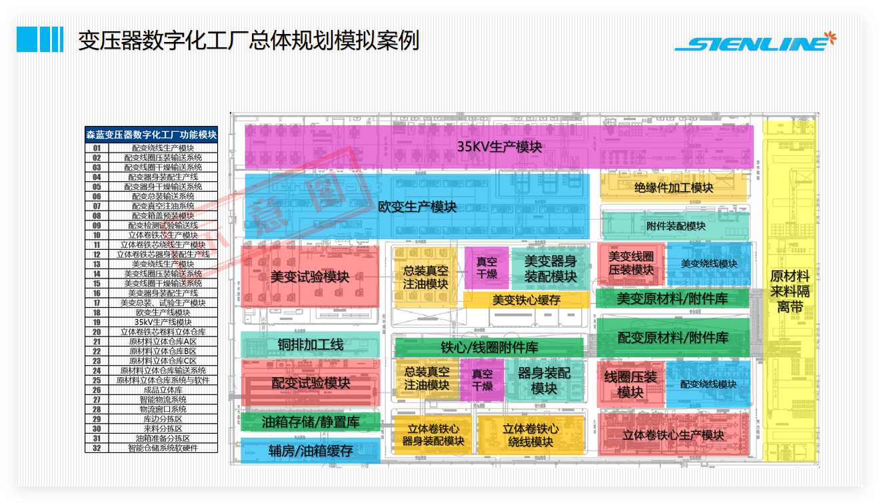Image resolution: width=879 pixels, height=503 pixels.
Task: Select the slide title 变压器数字化工厂总体规划模拟案例
Action: (248, 41)
